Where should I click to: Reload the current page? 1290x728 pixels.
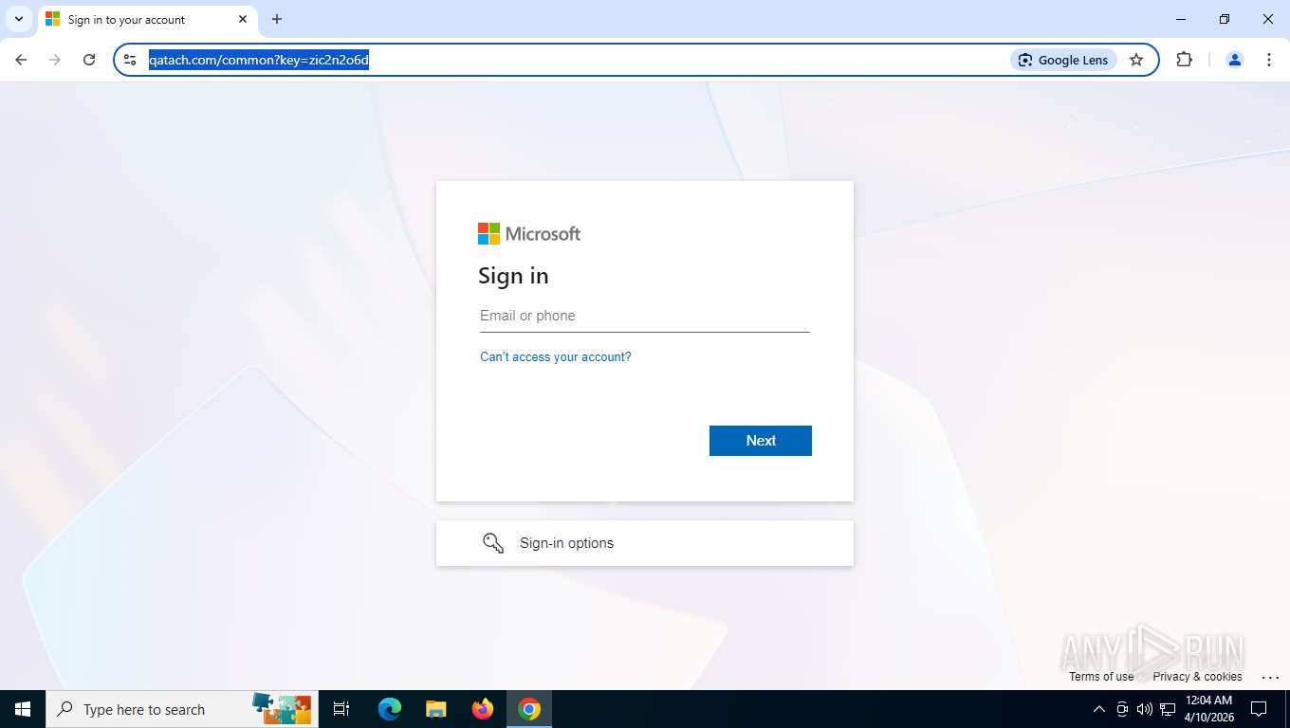click(89, 60)
